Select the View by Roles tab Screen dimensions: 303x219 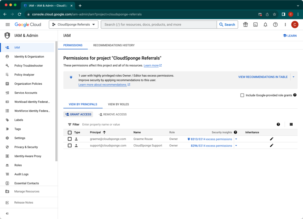point(118,104)
